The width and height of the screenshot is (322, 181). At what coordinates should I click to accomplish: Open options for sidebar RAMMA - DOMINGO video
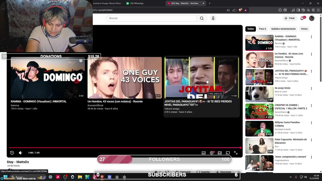311,37
